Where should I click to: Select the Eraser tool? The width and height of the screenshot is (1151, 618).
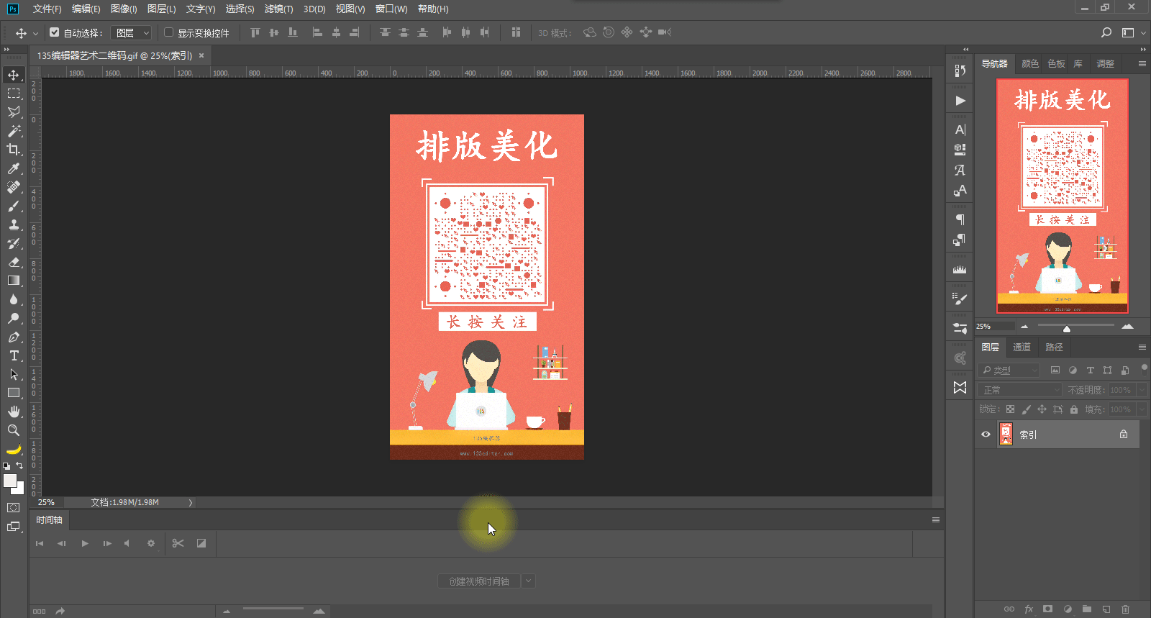[x=14, y=262]
